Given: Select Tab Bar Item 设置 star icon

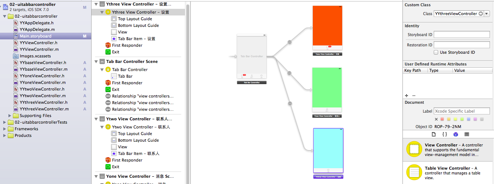Looking at the screenshot, I should click(x=114, y=39).
